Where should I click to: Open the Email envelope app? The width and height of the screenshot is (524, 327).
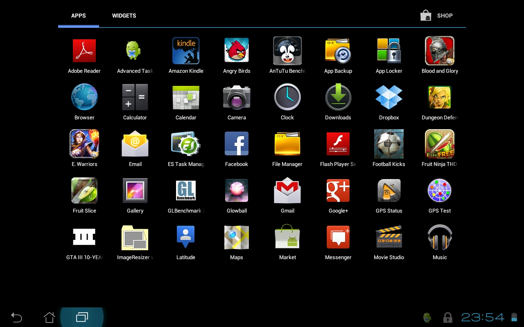click(x=135, y=144)
